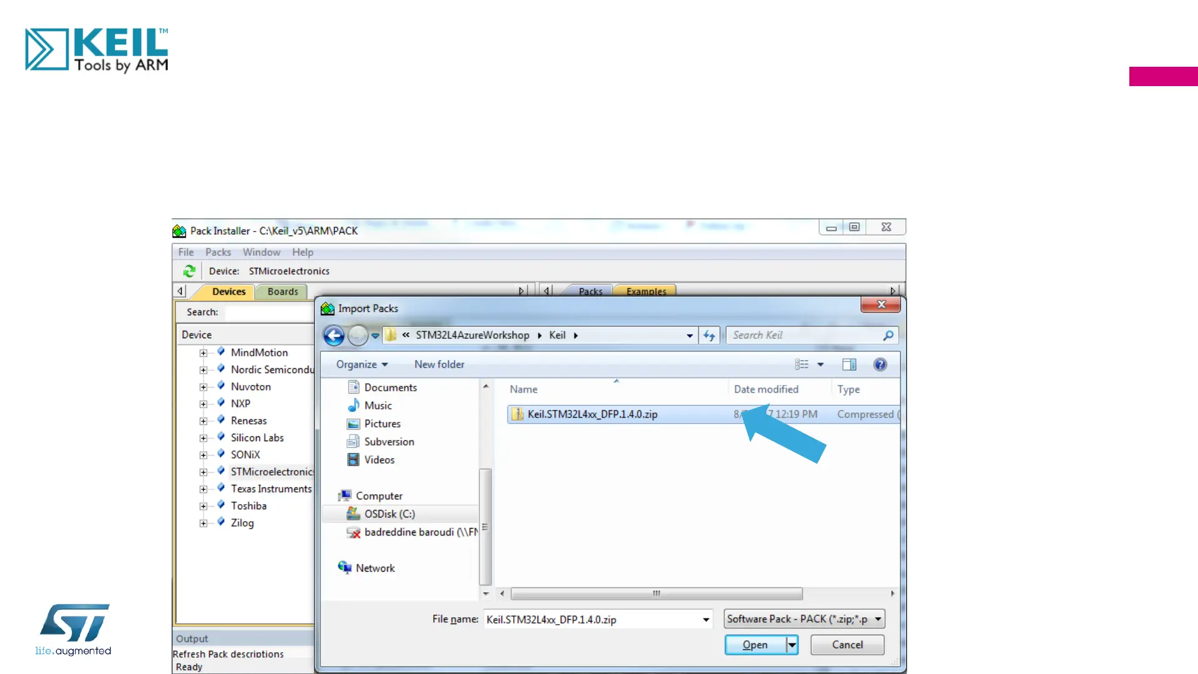Click the OSDisk (C:) drive icon
The image size is (1198, 674).
(353, 514)
